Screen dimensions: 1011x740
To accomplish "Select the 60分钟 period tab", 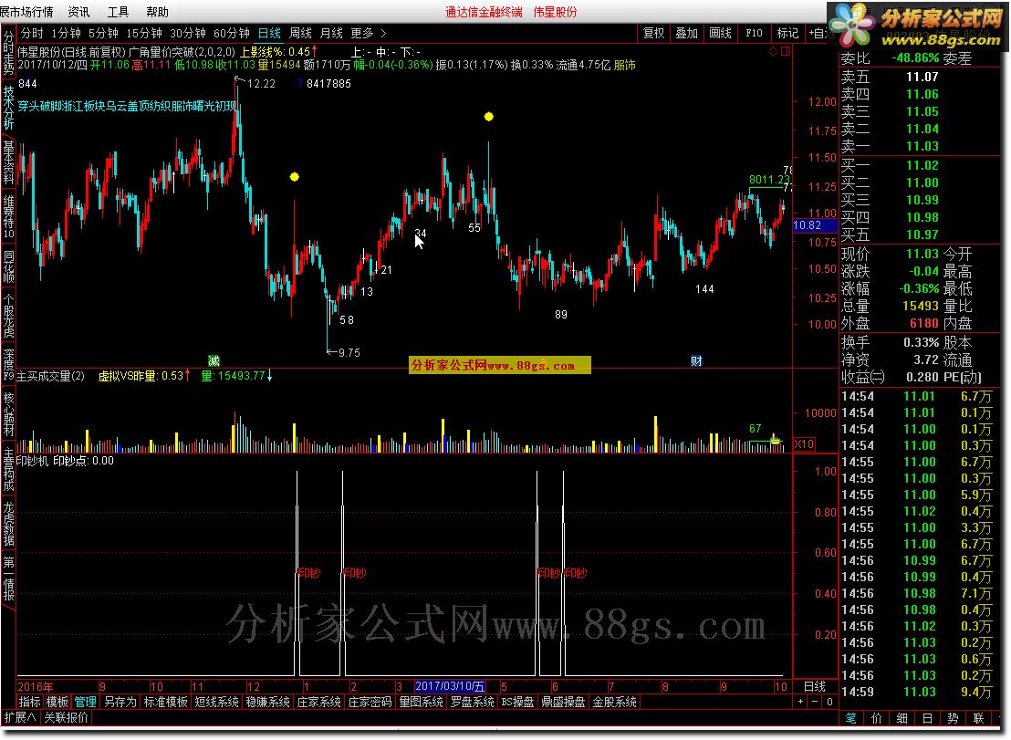I will [232, 33].
